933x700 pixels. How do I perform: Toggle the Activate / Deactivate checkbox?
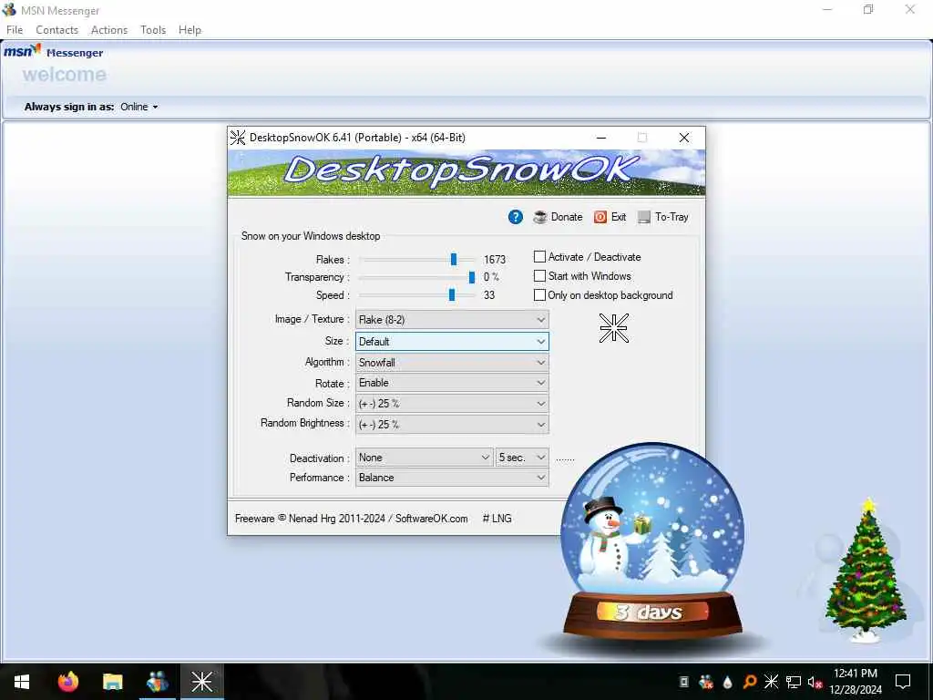[x=539, y=256]
